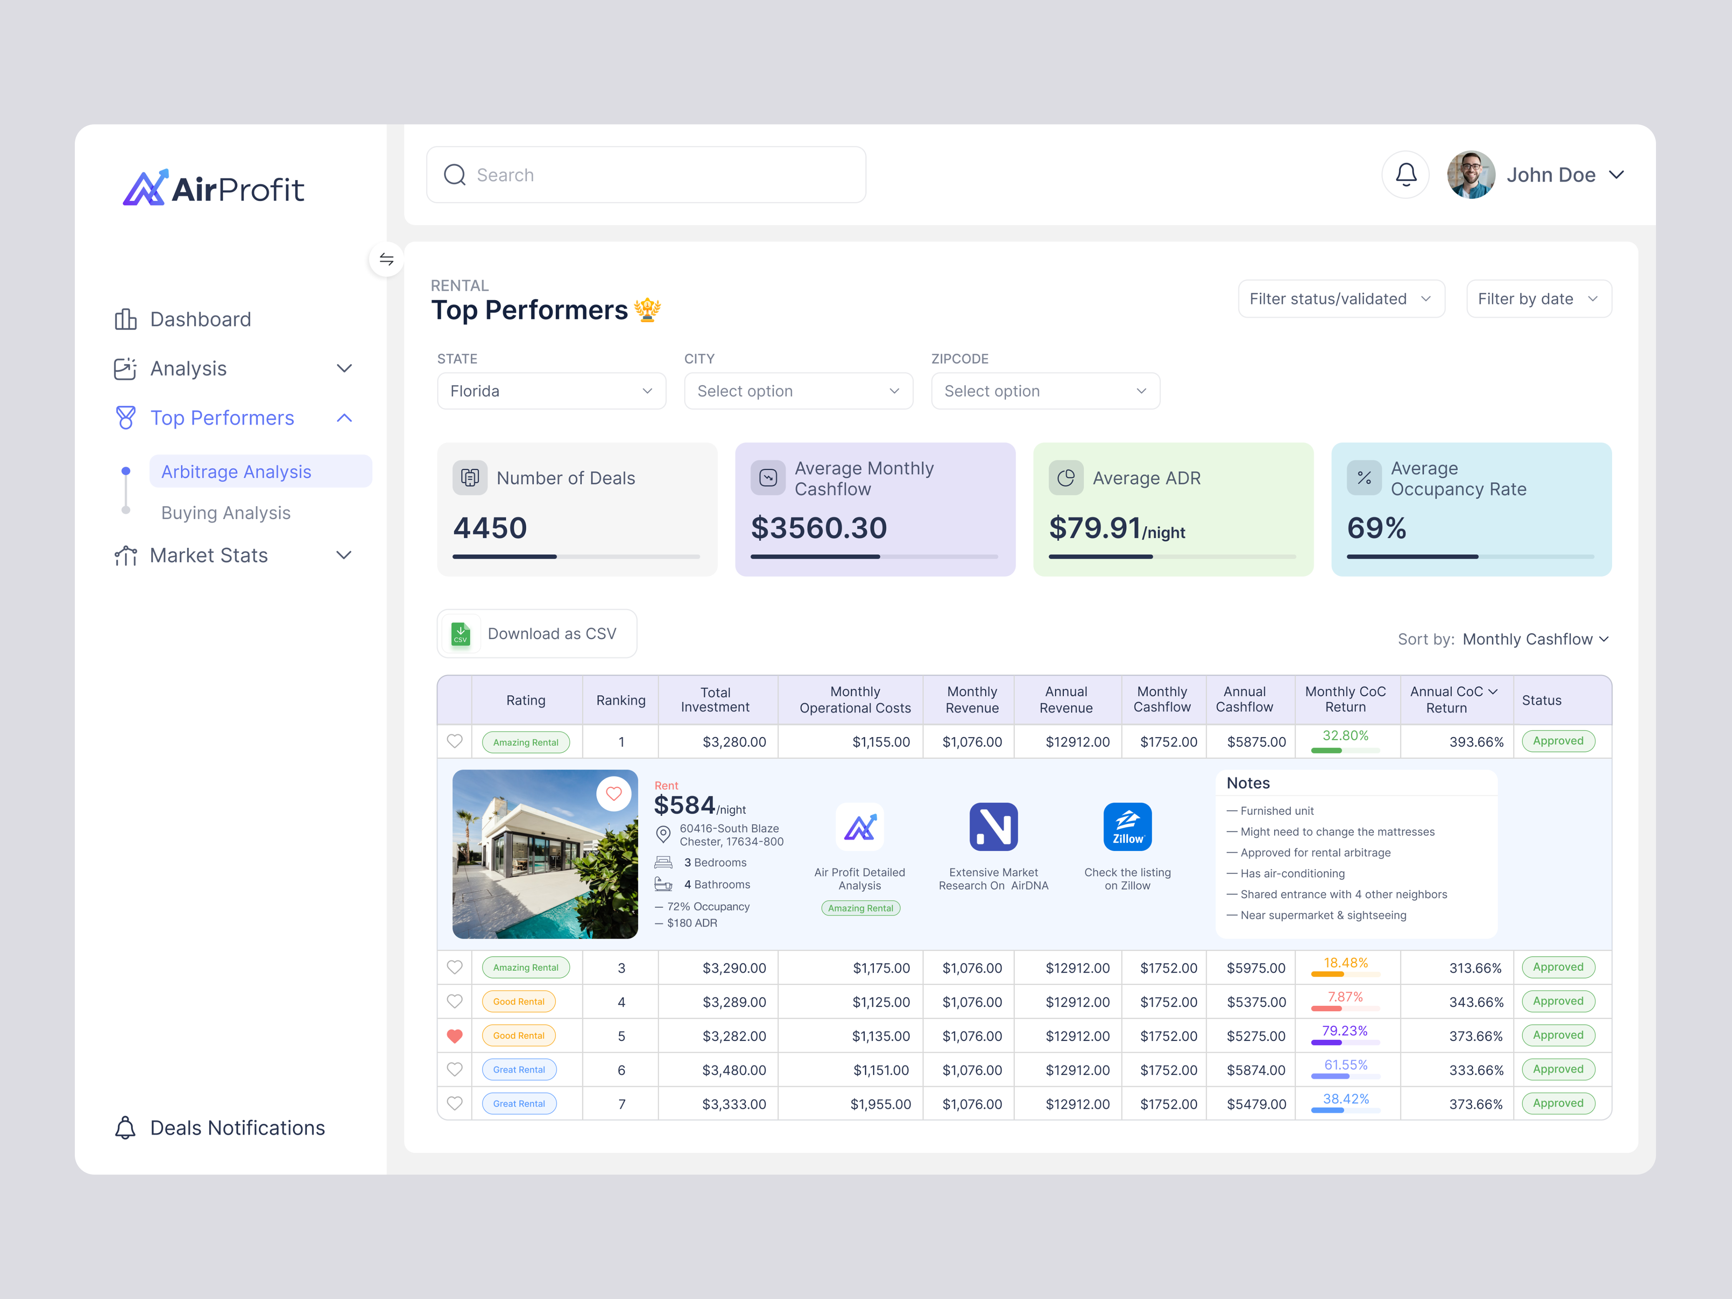
Task: Toggle favorite heart on ranking 6 row
Action: coord(455,1069)
